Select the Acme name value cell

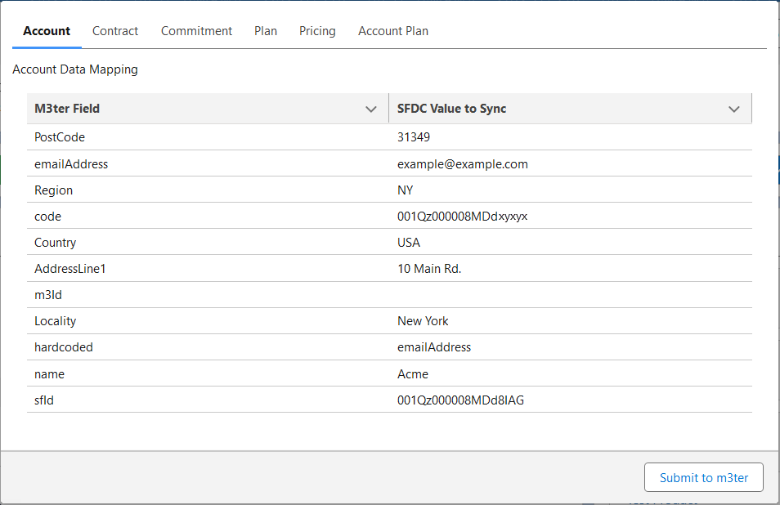pyautogui.click(x=570, y=373)
